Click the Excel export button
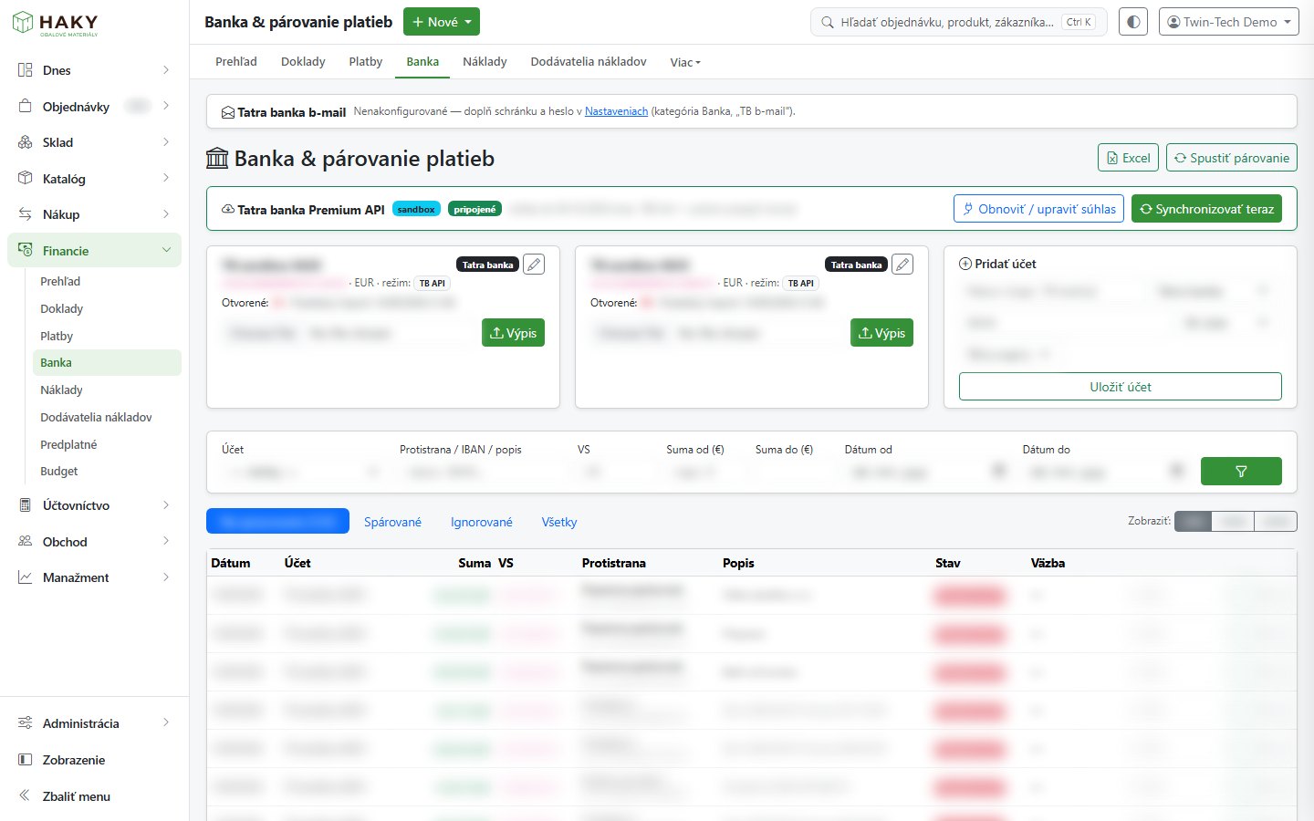This screenshot has width=1314, height=821. 1128,158
